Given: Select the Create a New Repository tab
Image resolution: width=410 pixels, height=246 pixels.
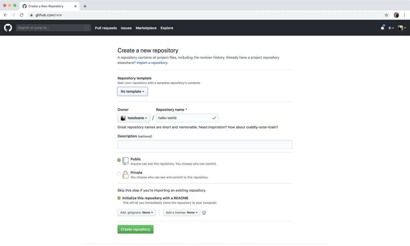Looking at the screenshot, I should click(49, 6).
